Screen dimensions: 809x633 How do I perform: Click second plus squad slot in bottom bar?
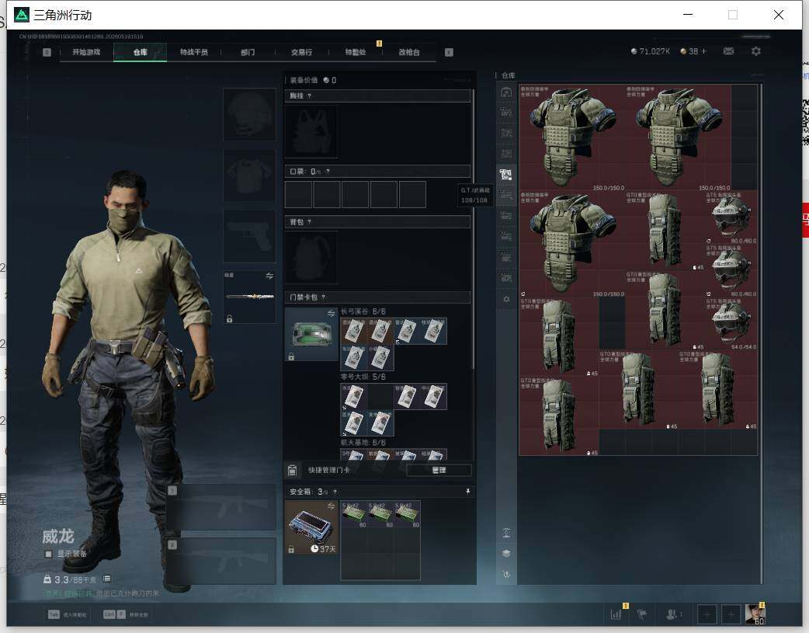(731, 614)
